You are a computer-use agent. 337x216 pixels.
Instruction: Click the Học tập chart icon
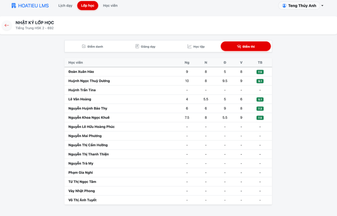point(190,47)
